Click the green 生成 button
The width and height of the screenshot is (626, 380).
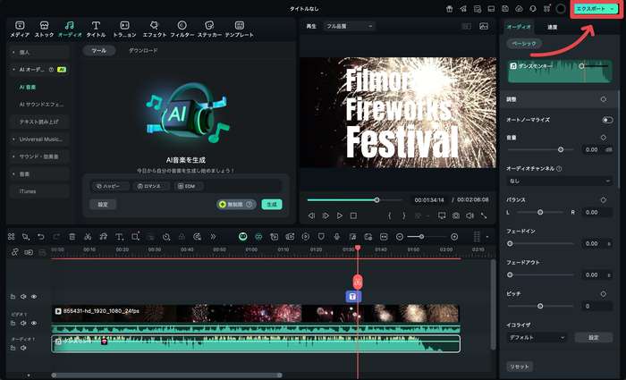pos(272,205)
